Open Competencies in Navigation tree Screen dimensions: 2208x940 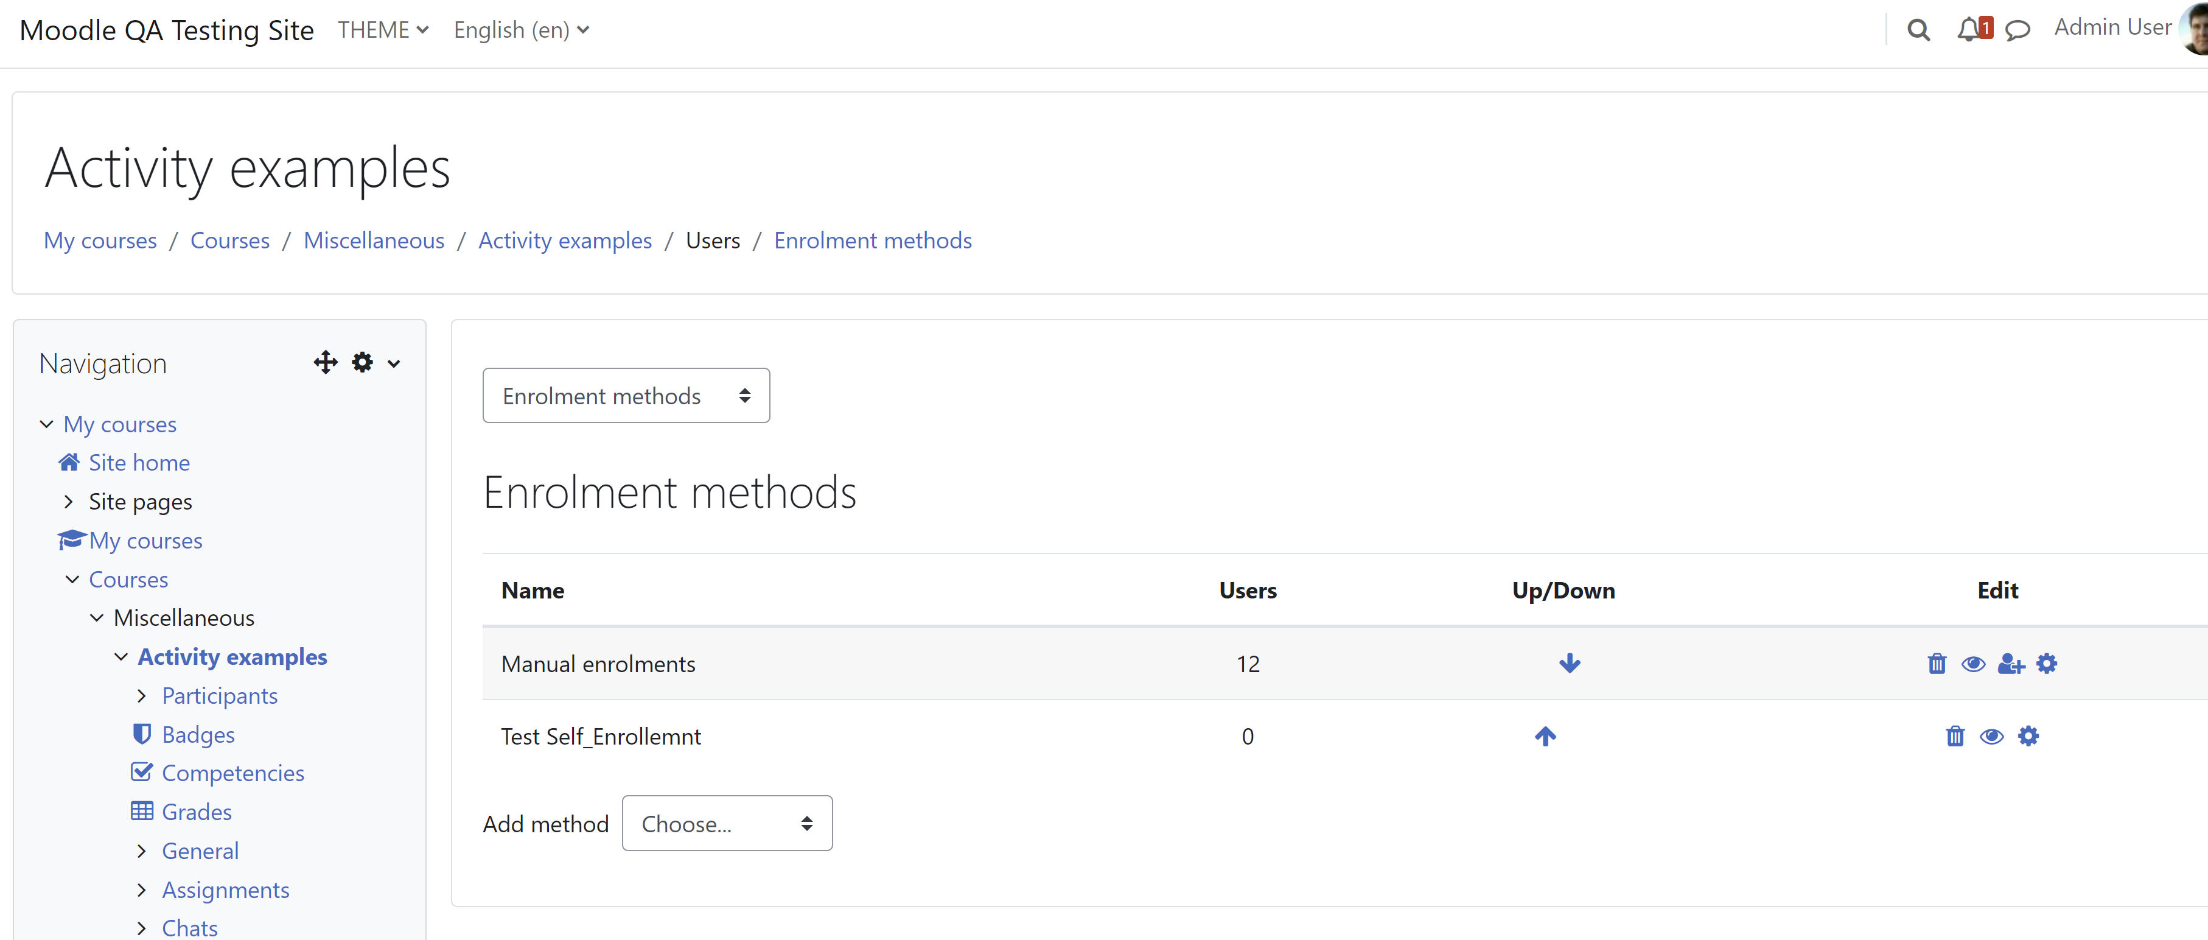coord(233,773)
